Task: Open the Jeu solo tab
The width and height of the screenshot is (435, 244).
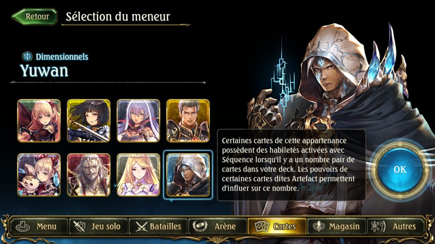Action: pos(99,227)
